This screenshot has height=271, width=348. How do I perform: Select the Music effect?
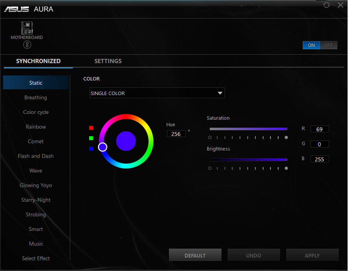pos(36,244)
